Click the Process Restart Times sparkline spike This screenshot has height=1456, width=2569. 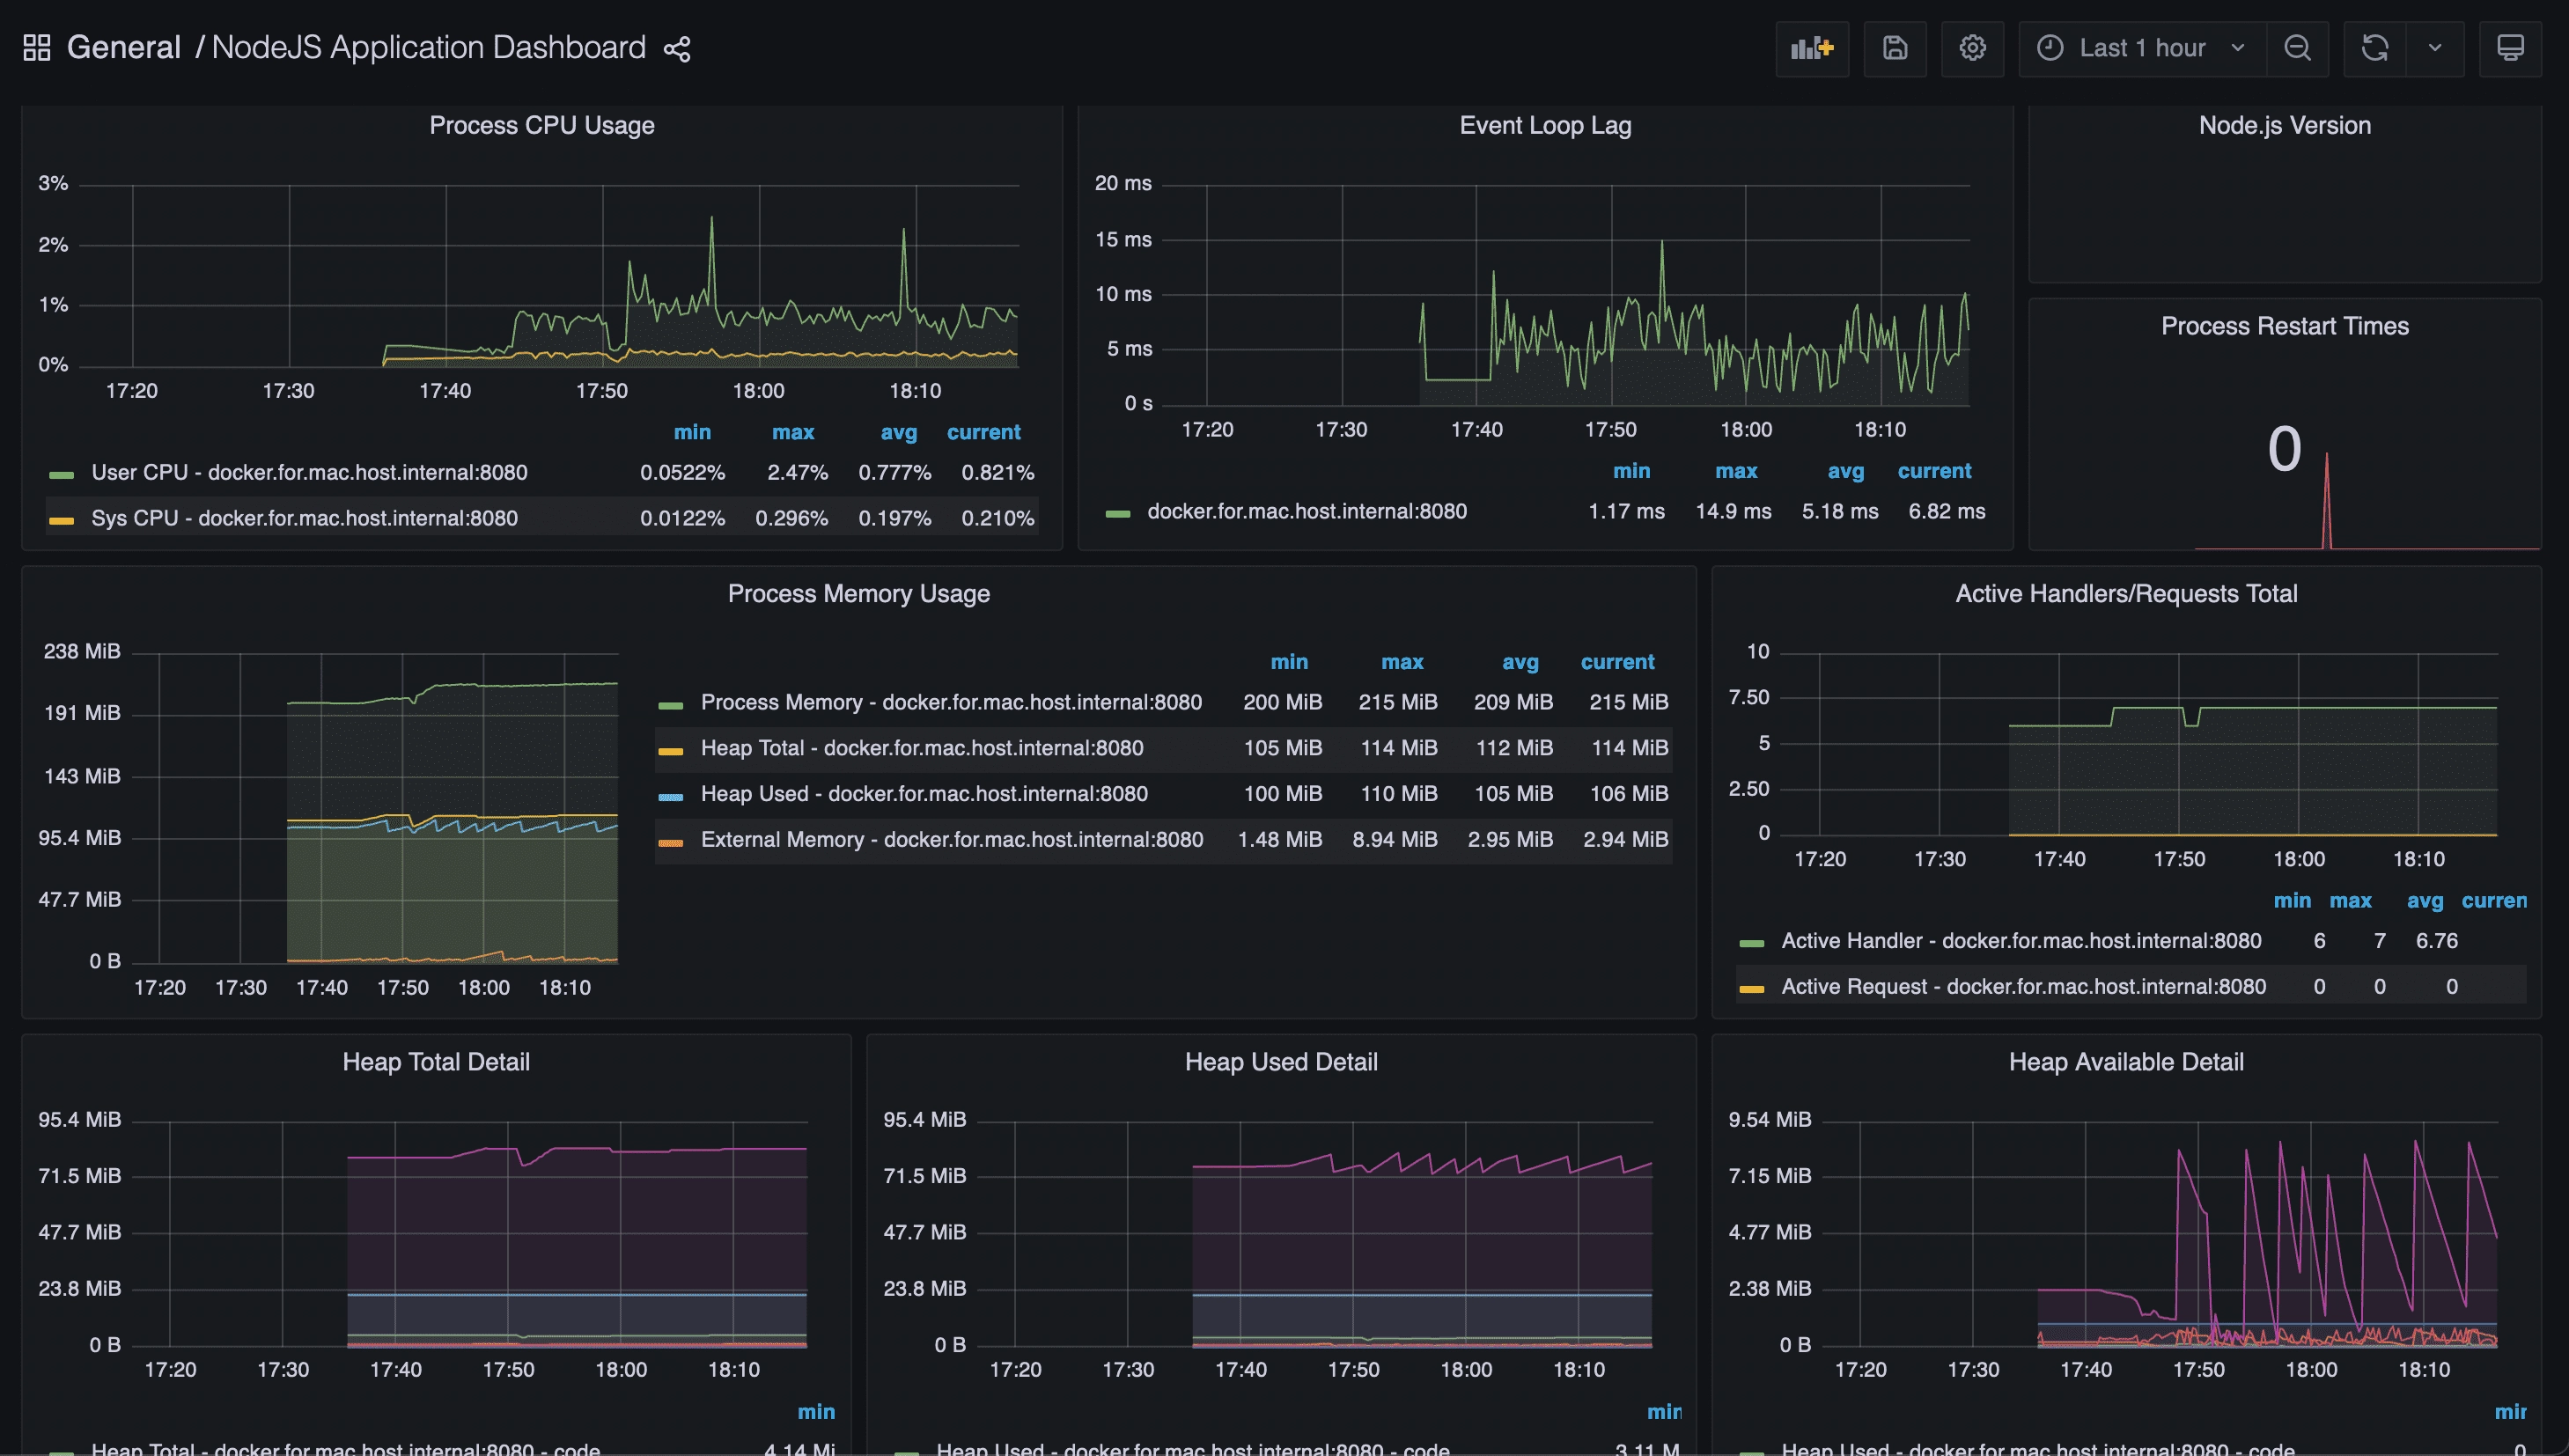(x=2327, y=501)
